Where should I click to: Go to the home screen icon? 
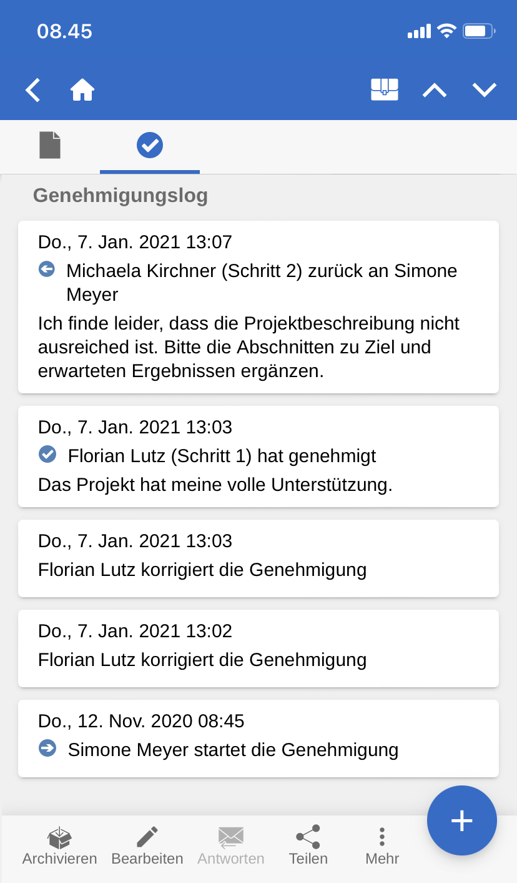click(x=82, y=90)
